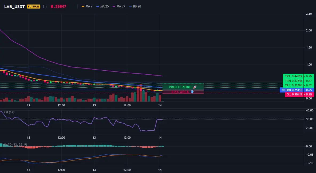Click the 12 date label under MACD panel

click(x=29, y=170)
